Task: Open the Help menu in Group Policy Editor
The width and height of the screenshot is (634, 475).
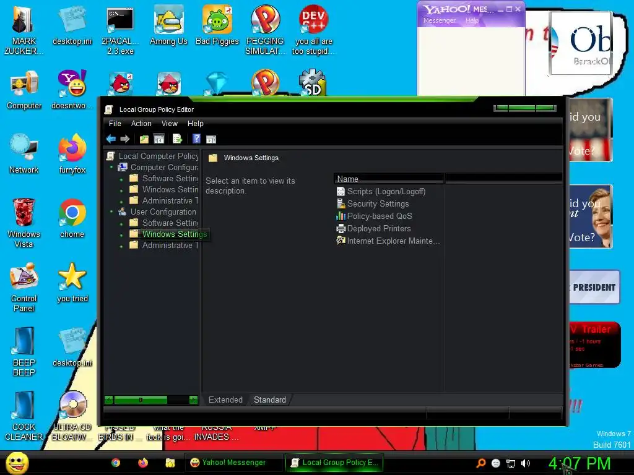Action: 195,124
